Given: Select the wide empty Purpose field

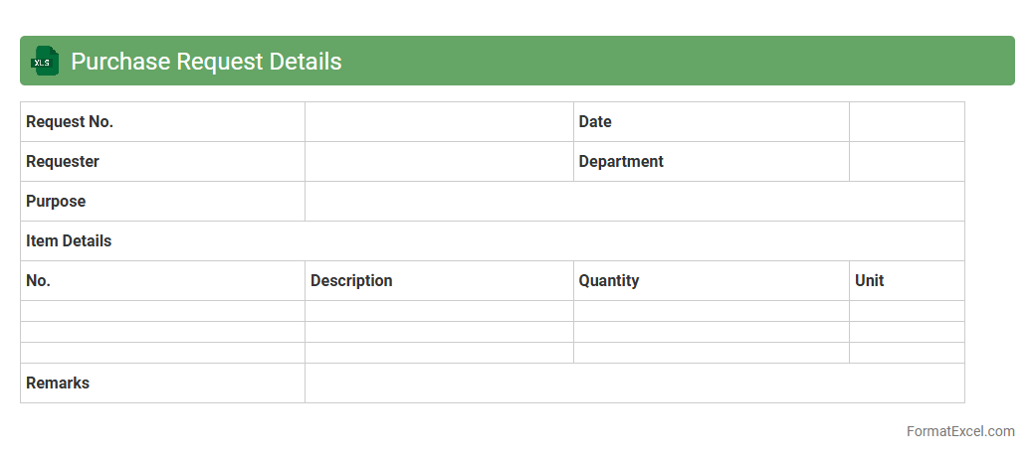Looking at the screenshot, I should point(634,202).
